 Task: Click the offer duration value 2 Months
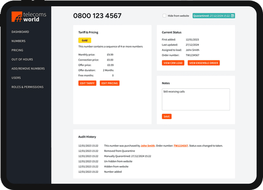point(108,70)
